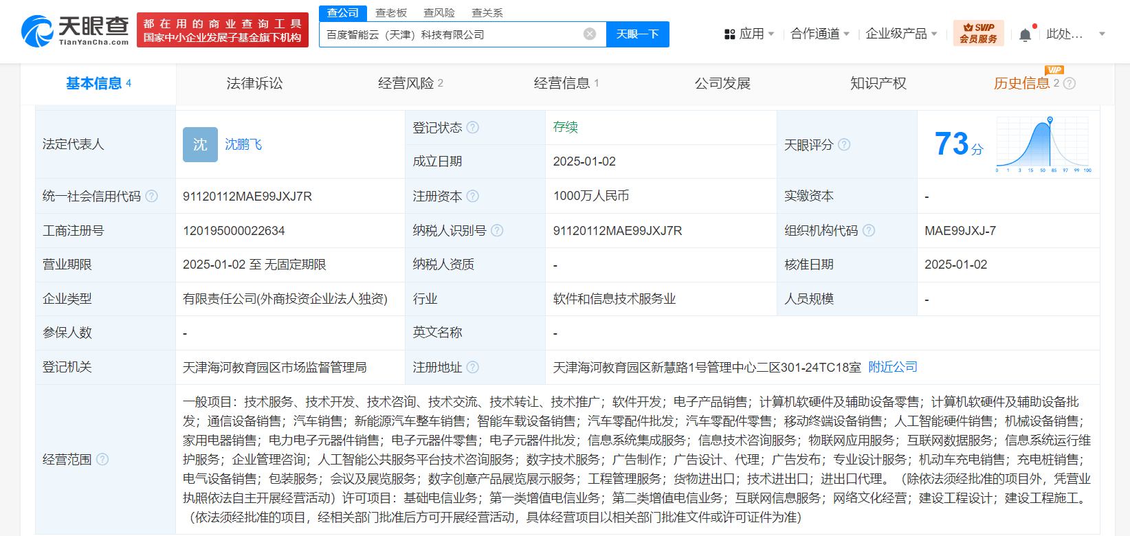Click help icon beside 天眼评分

(x=844, y=144)
